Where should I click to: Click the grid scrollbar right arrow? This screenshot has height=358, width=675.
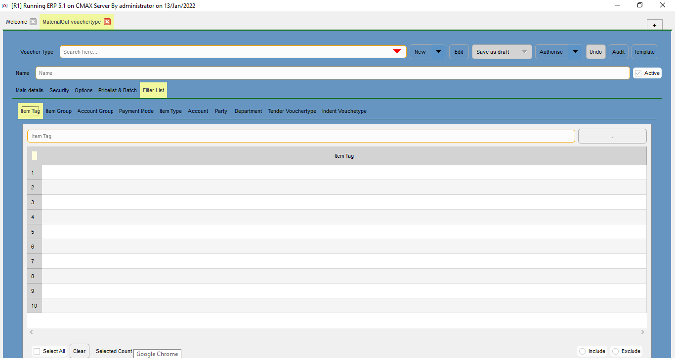[x=643, y=332]
